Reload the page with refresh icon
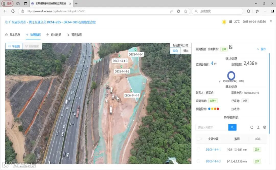This screenshot has width=276, height=170. pos(13,11)
